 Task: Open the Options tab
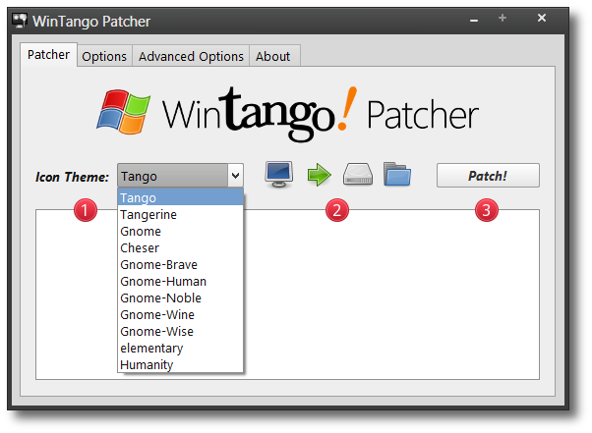coord(104,56)
